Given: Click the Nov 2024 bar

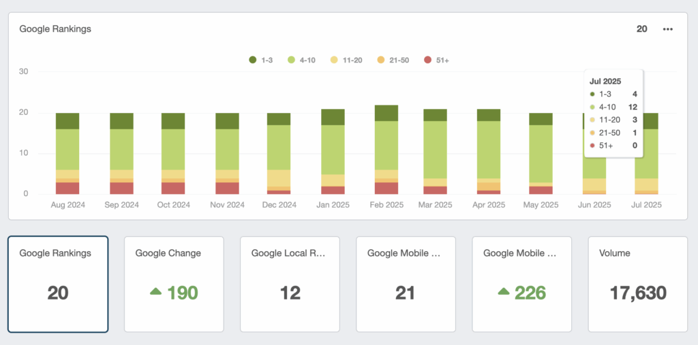Looking at the screenshot, I should 227,154.
